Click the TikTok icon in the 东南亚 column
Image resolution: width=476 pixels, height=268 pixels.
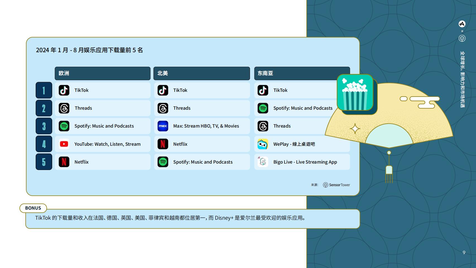[x=263, y=90]
